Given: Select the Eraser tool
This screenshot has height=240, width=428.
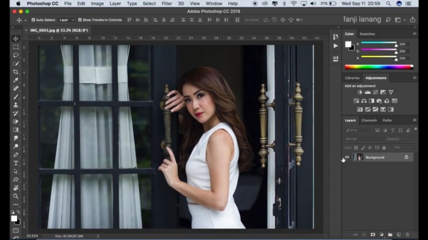Looking at the screenshot, I should click(16, 121).
